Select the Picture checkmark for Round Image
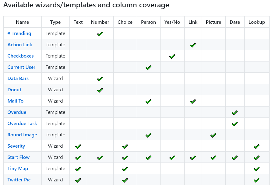The width and height of the screenshot is (272, 189). [213, 135]
